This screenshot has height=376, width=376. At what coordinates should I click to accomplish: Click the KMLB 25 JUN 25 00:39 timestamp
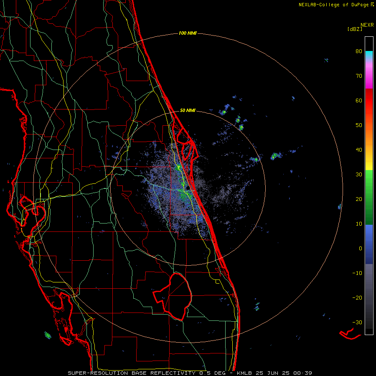[x=274, y=373]
